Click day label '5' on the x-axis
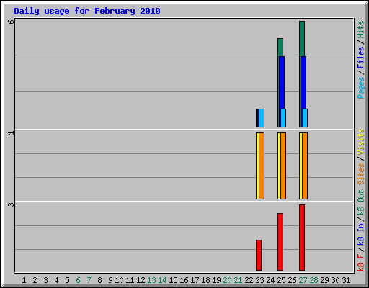 click(67, 280)
